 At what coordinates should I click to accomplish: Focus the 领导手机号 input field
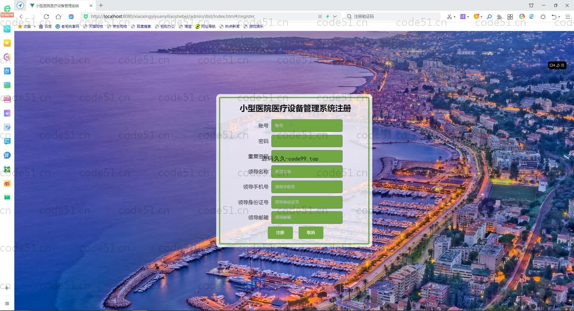click(x=307, y=187)
